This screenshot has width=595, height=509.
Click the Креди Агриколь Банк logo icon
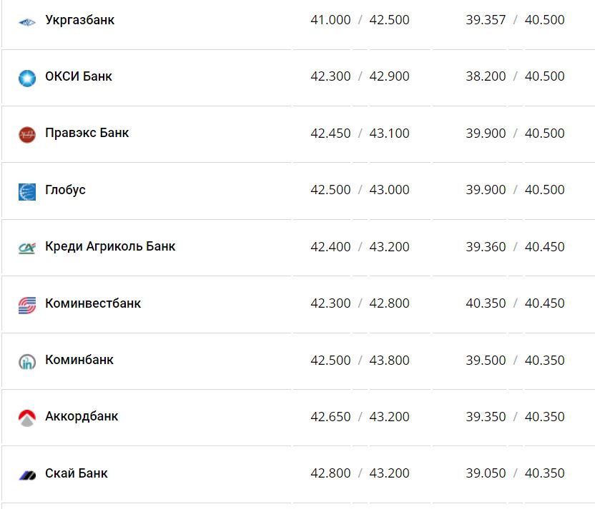pyautogui.click(x=27, y=248)
